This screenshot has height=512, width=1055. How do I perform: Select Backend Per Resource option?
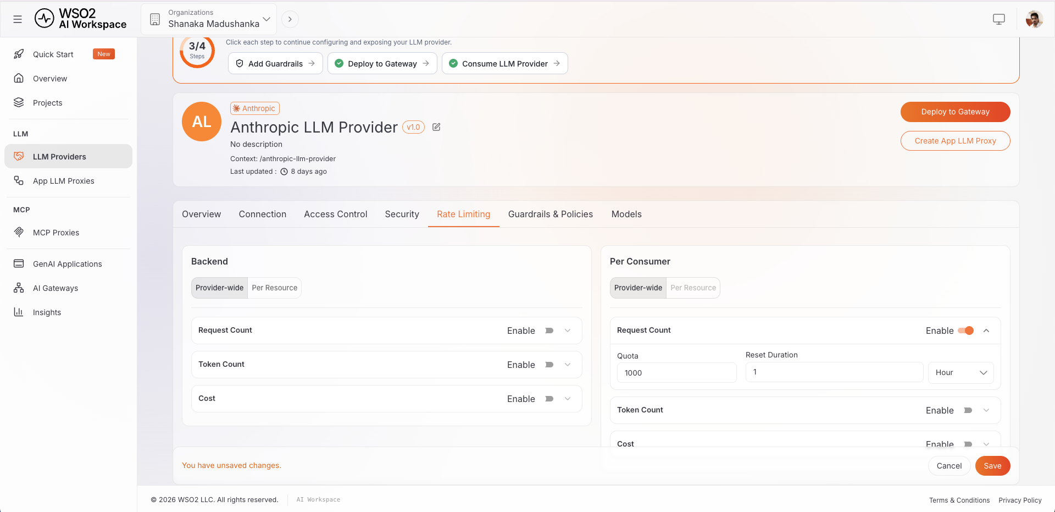(x=274, y=288)
